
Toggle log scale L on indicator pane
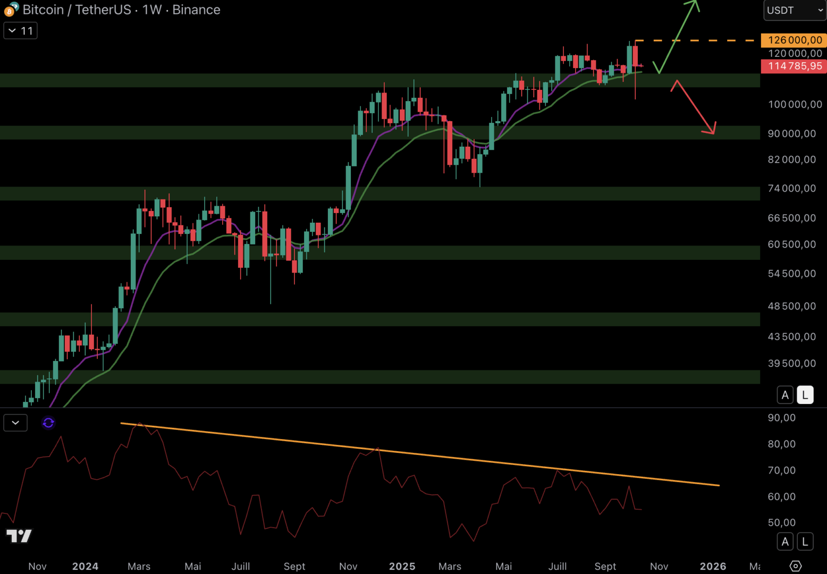coord(805,542)
